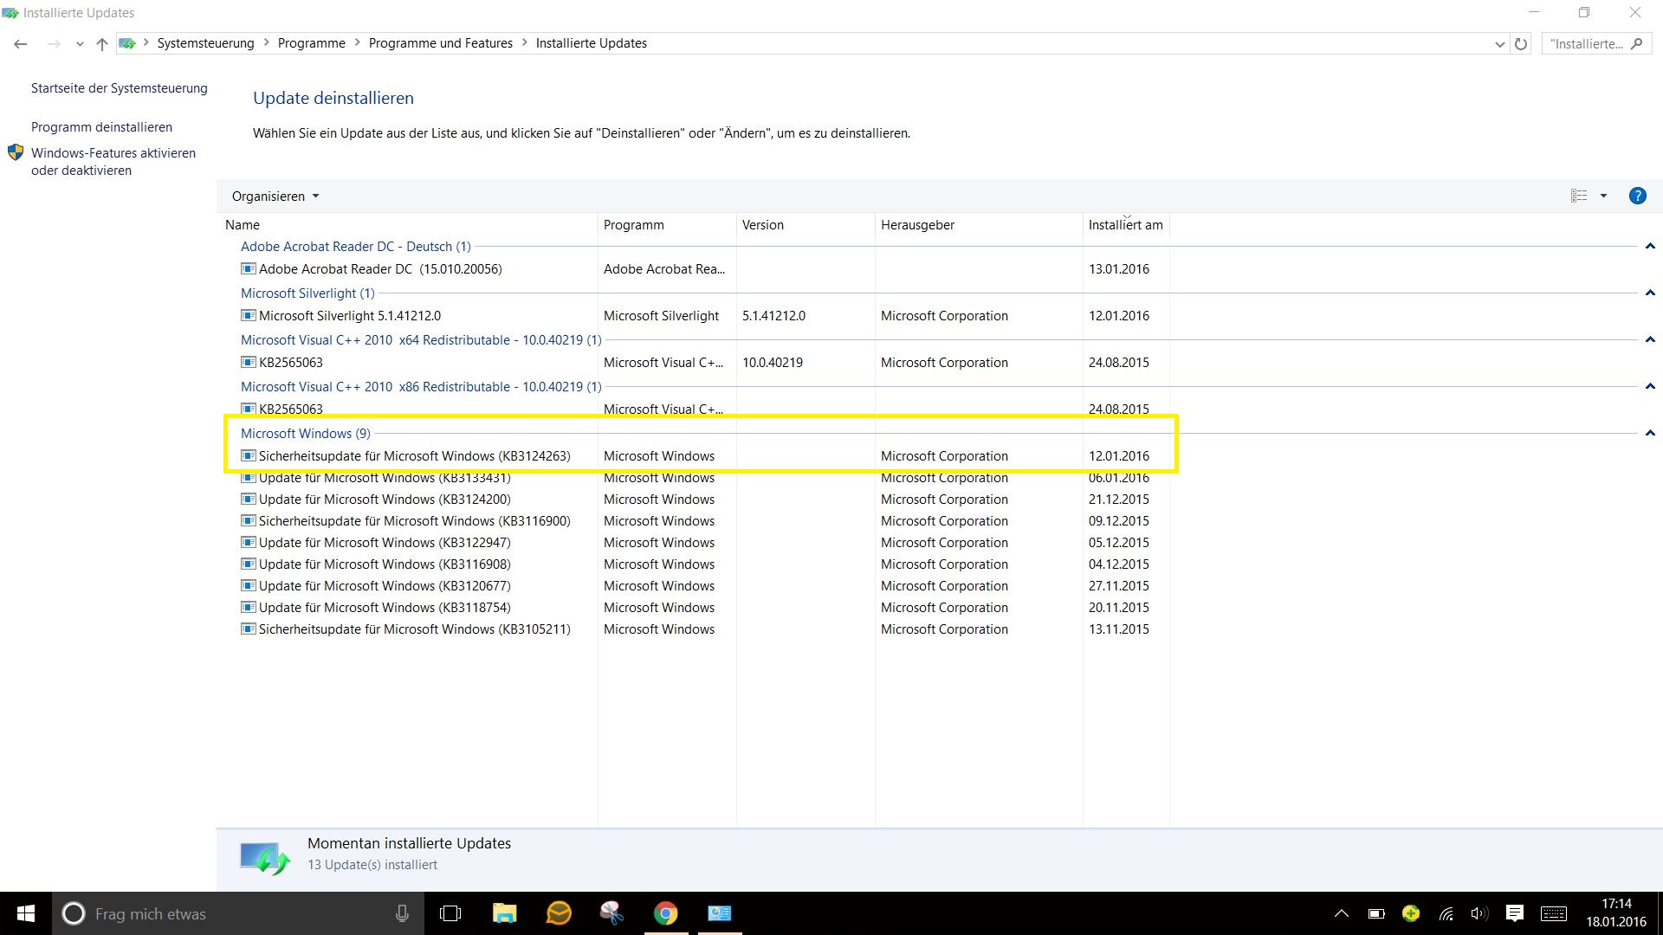Viewport: 1663px width, 935px height.
Task: Open the Organisieren dropdown menu
Action: click(x=275, y=197)
